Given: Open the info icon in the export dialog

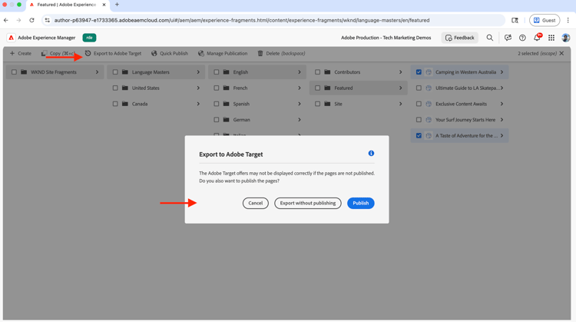Looking at the screenshot, I should (371, 153).
